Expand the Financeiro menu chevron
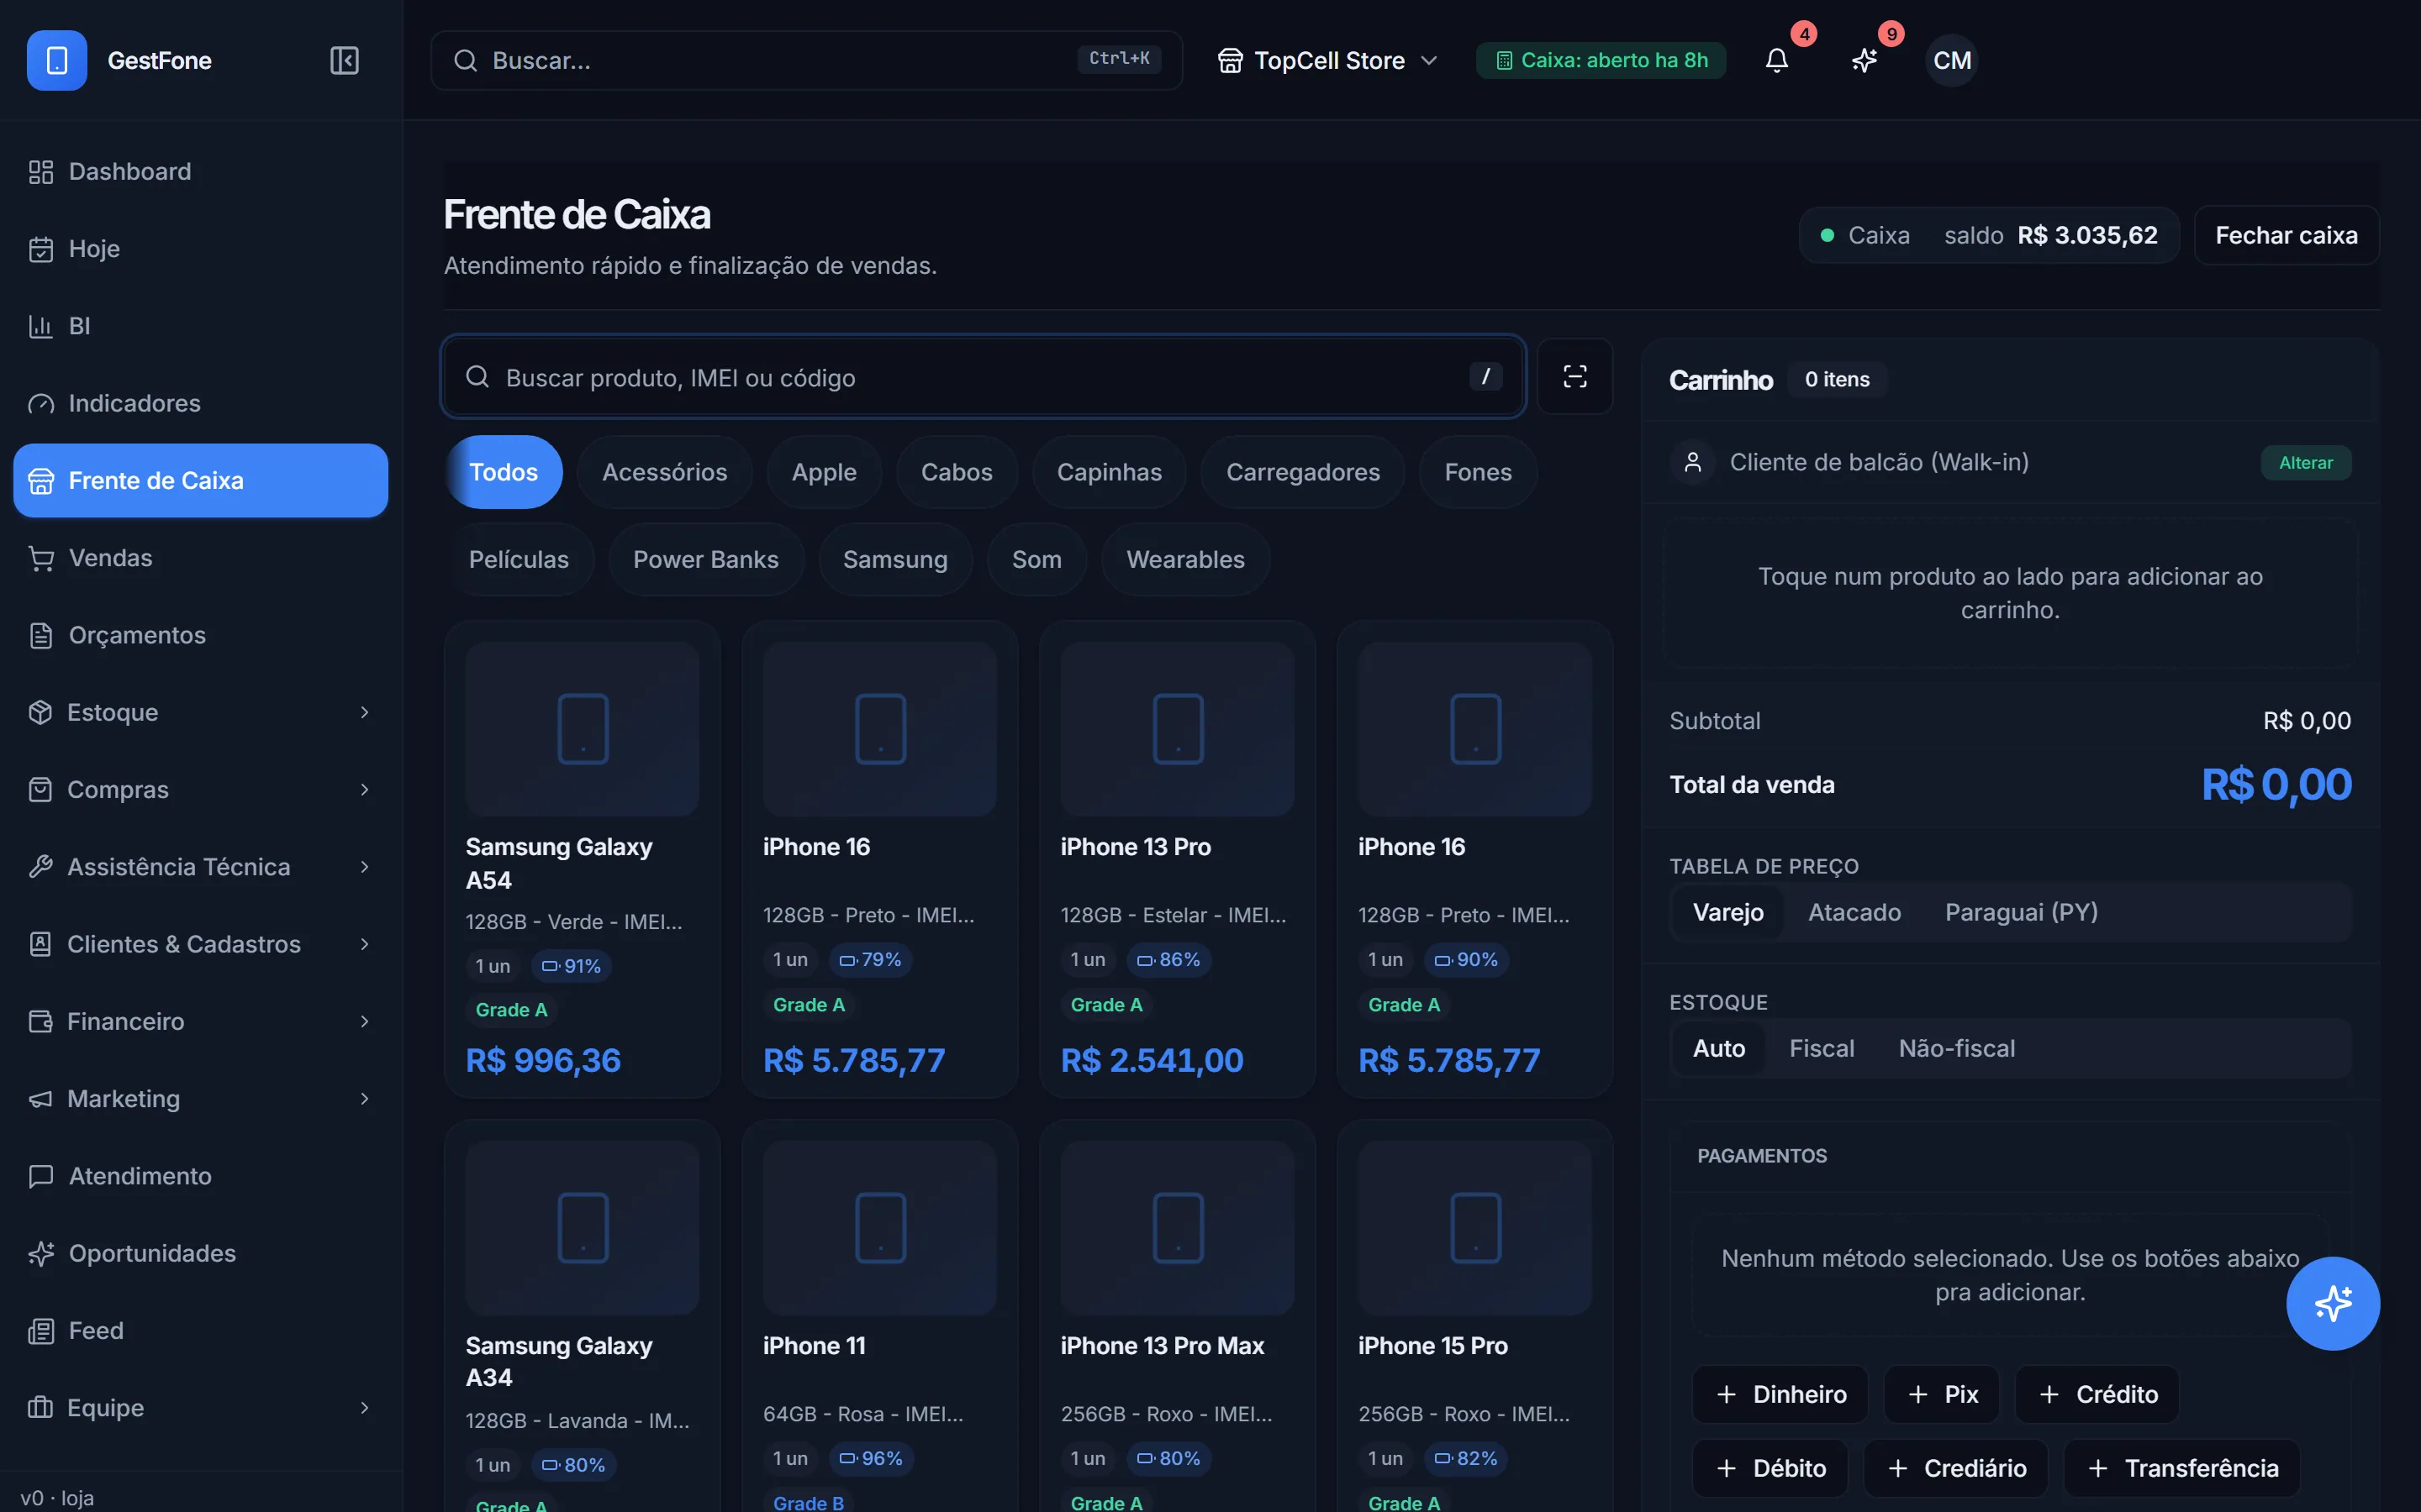Screen dimensions: 2421x1512 pos(364,1021)
